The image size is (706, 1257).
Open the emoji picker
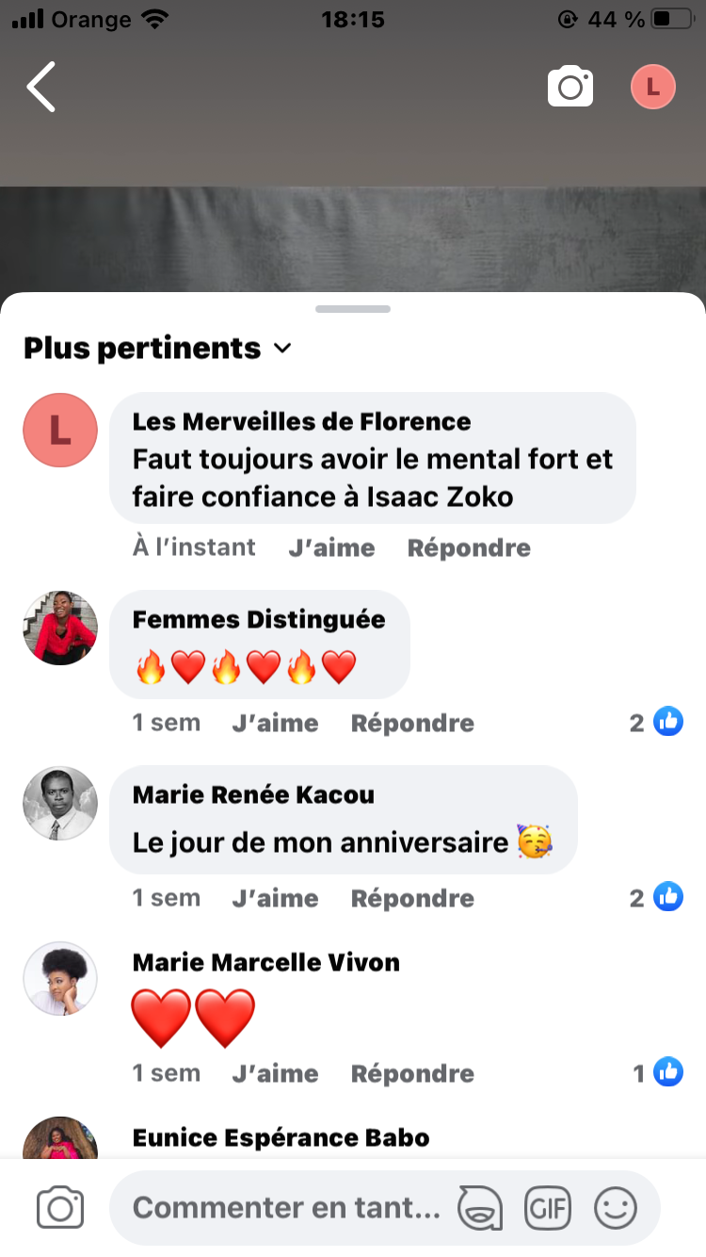coord(616,1207)
